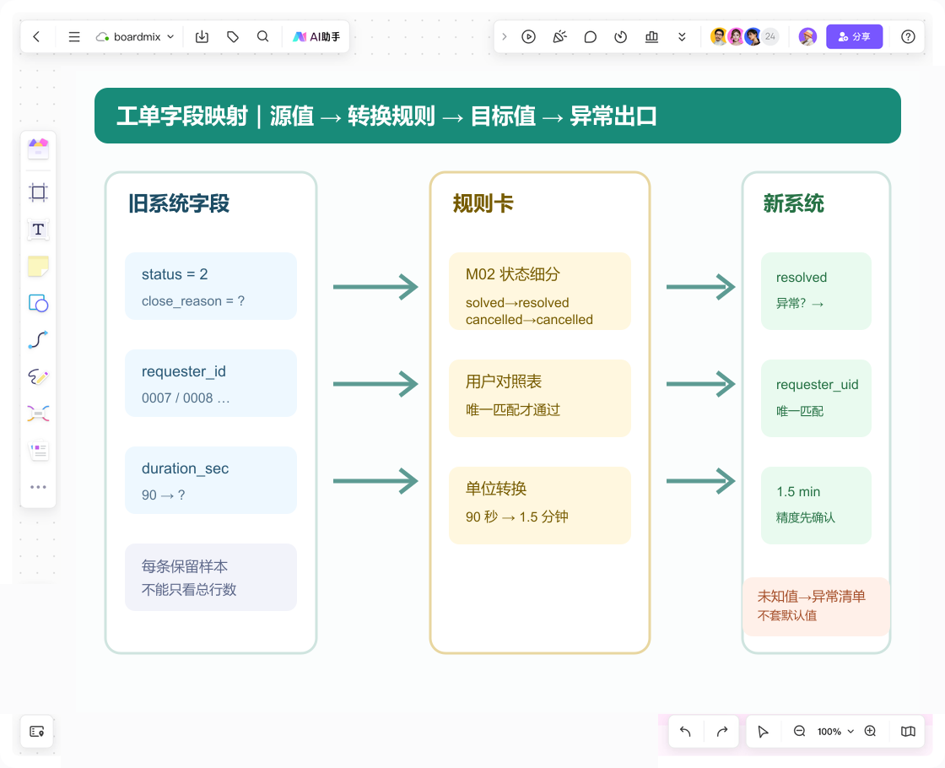Screen dimensions: 945x768
Task: Select the 新系统 heading
Action: pos(794,203)
